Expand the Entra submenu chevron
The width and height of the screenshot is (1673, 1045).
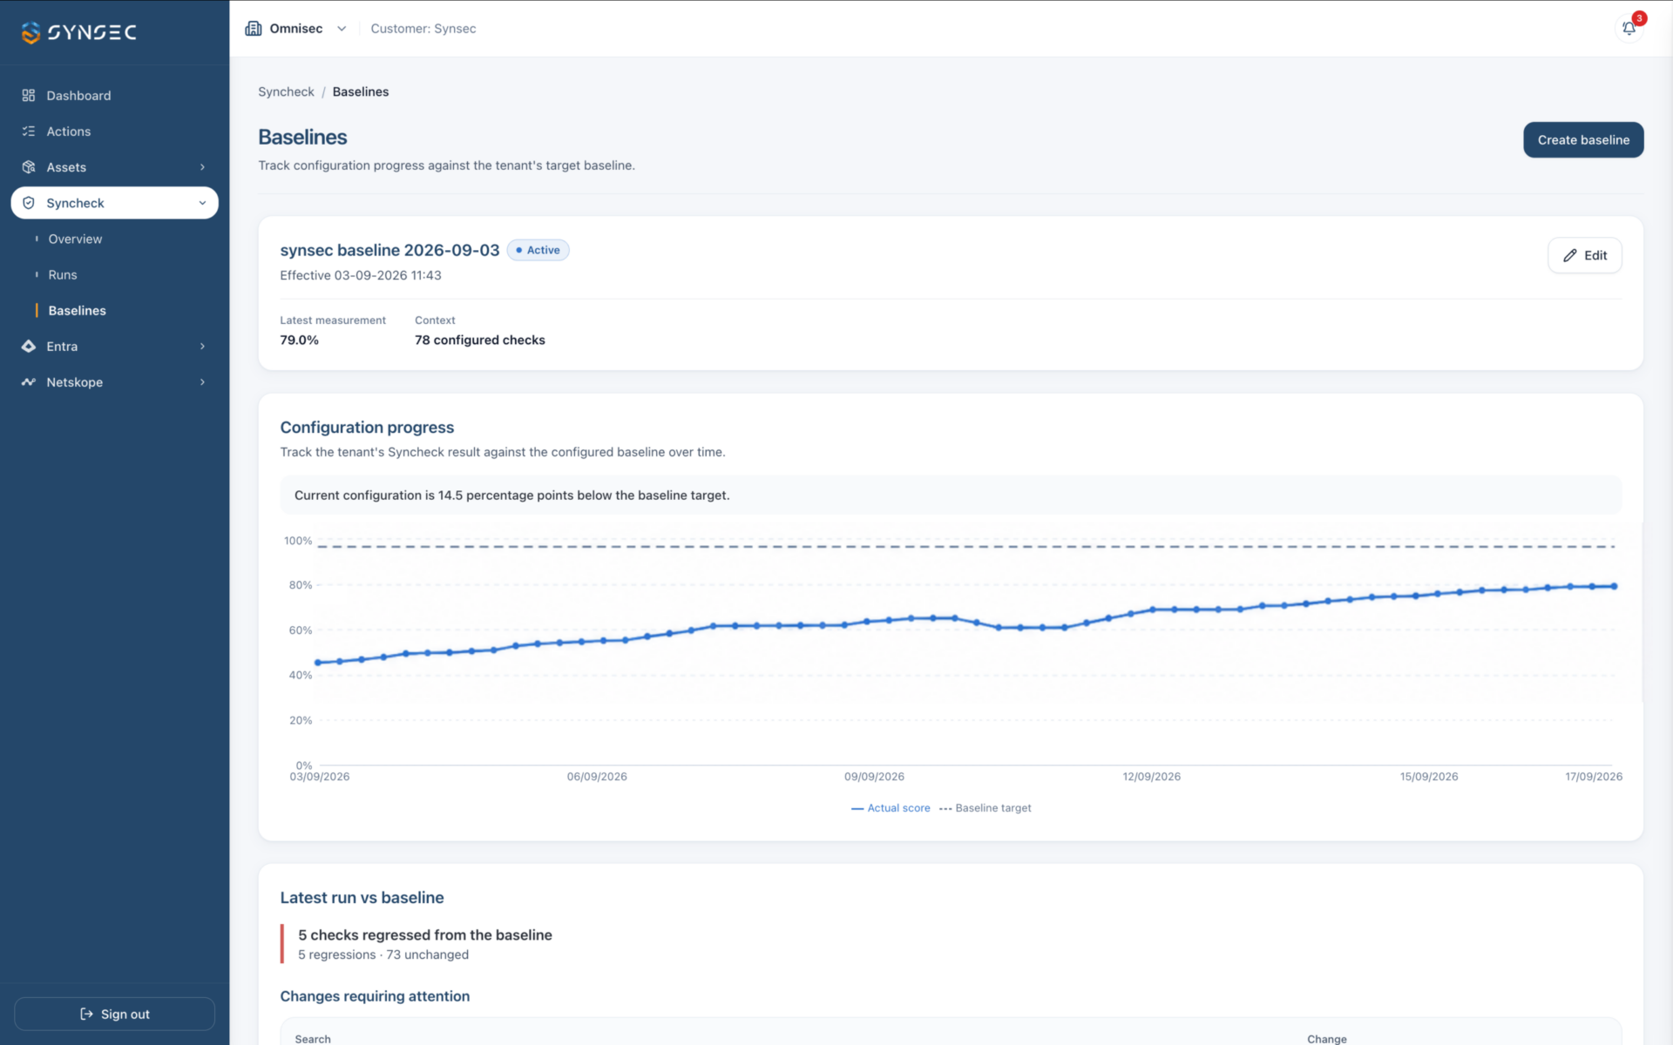pos(202,346)
